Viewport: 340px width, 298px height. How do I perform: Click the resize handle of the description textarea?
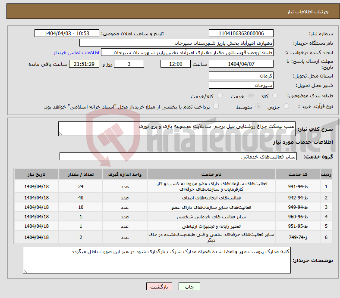coord(60,134)
